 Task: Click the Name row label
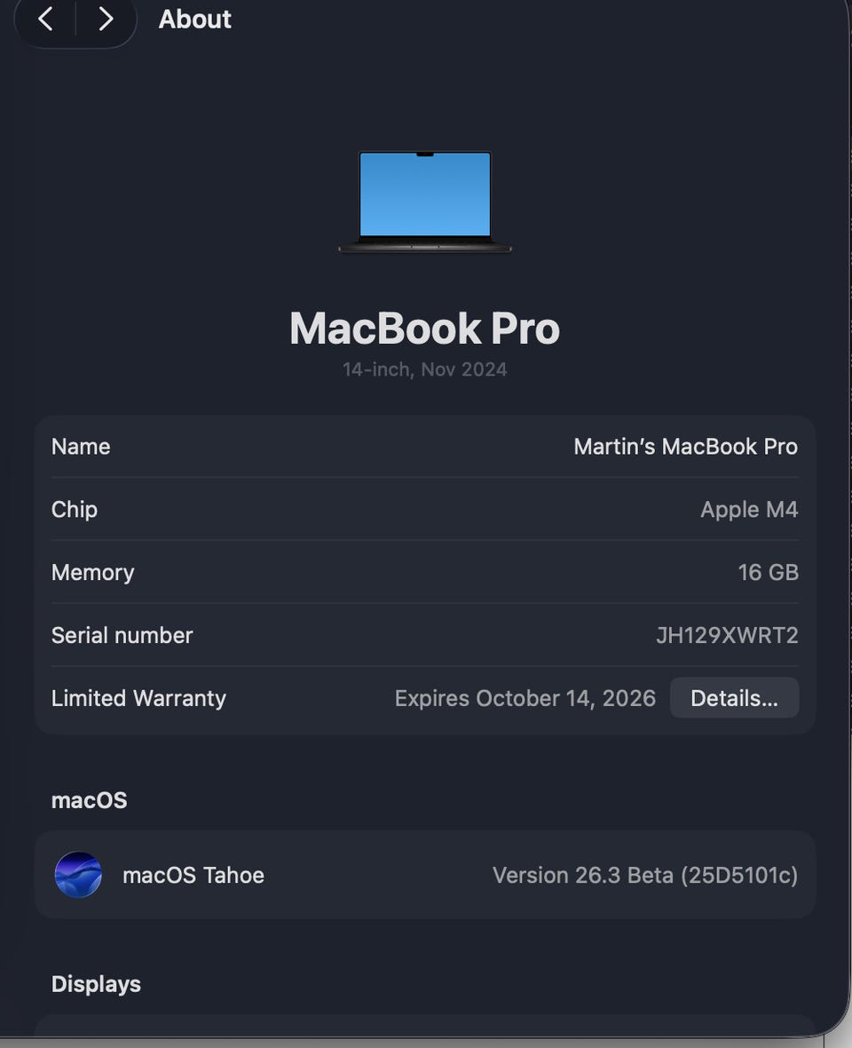tap(81, 447)
